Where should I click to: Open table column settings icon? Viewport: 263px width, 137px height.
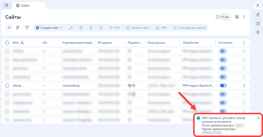pos(237,17)
